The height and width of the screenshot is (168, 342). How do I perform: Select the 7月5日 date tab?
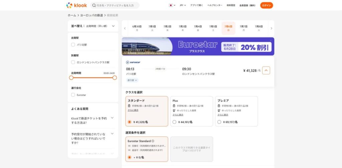[213, 28]
